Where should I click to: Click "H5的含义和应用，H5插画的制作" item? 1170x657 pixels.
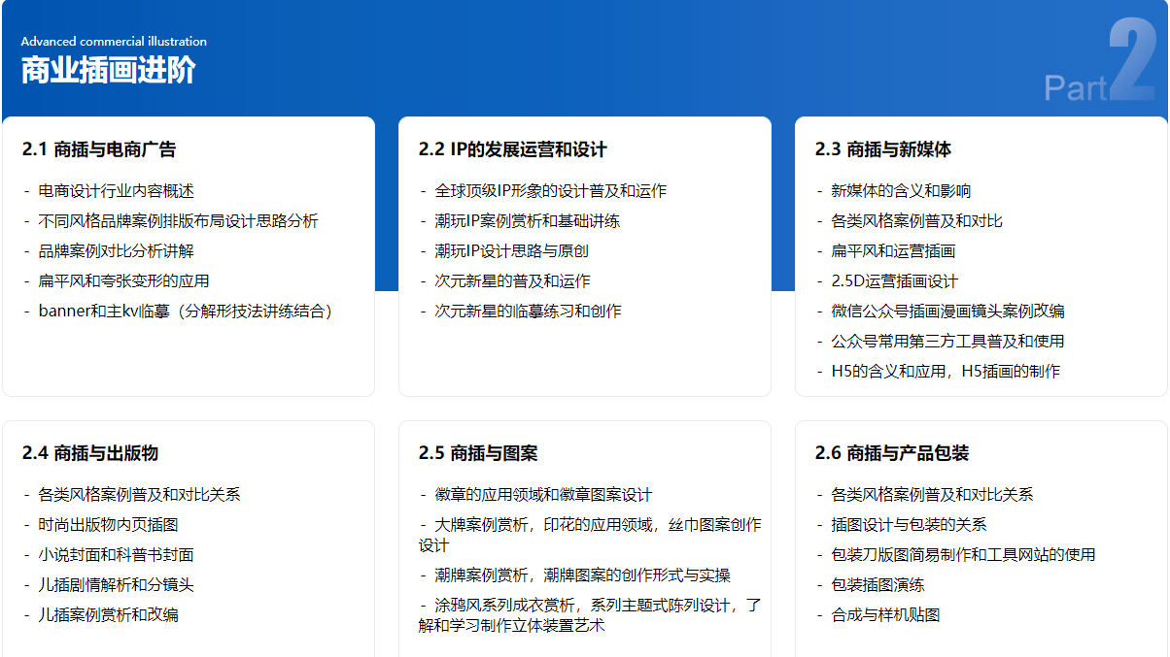(x=945, y=372)
